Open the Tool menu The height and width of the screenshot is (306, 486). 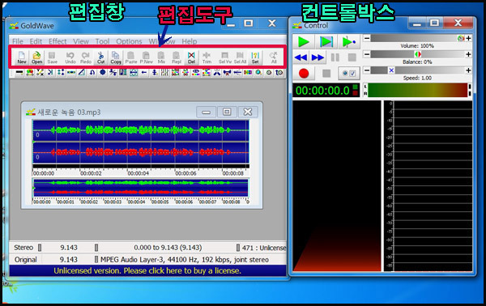click(x=102, y=41)
